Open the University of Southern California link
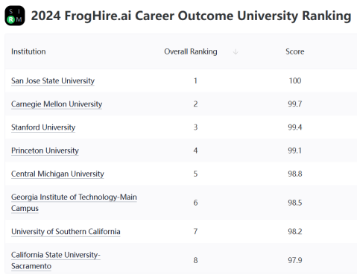The image size is (357, 275). pos(66,232)
